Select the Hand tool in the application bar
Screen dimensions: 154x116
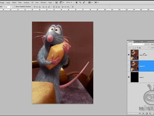76,3
